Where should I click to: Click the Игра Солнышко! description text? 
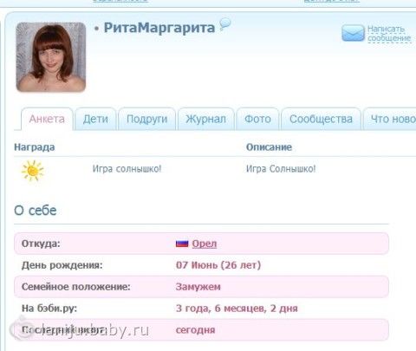pos(281,169)
